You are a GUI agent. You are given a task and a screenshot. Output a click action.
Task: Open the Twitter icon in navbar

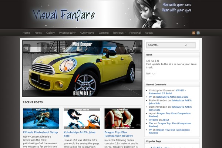tap(198, 33)
